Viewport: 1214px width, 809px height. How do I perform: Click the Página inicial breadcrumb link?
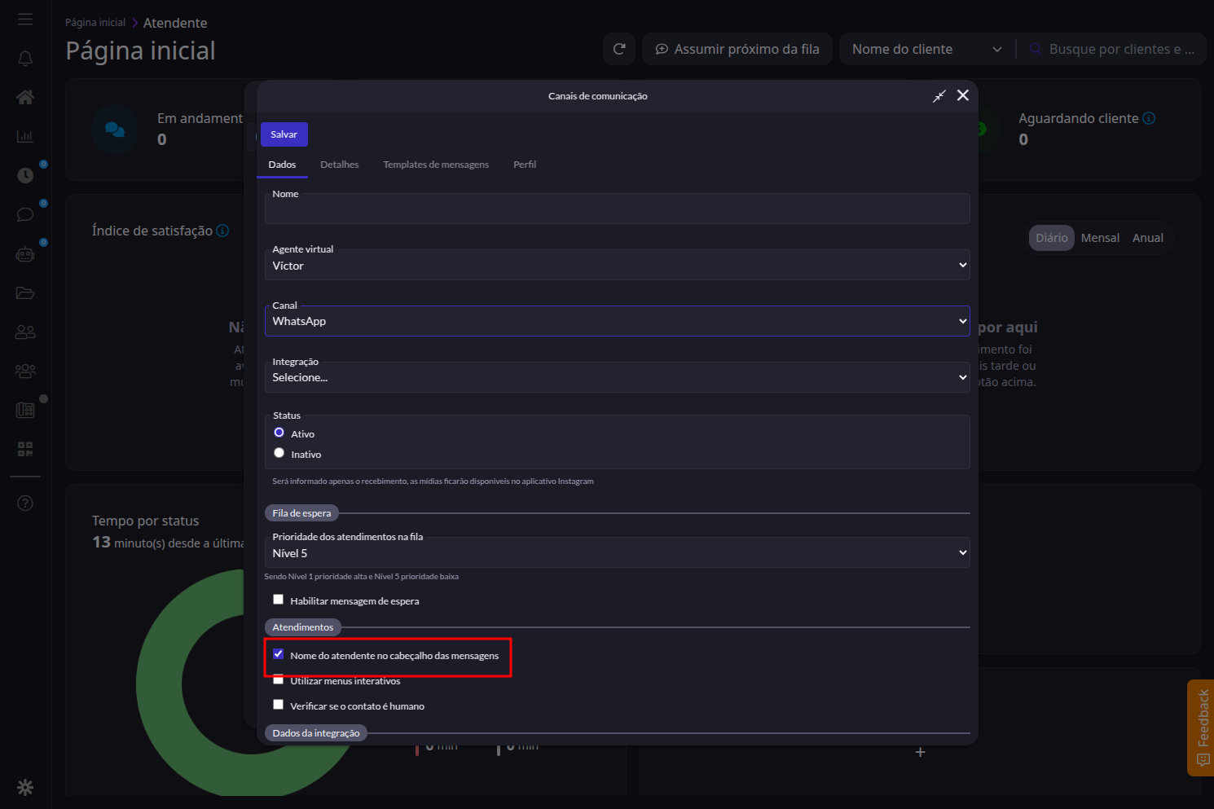95,23
